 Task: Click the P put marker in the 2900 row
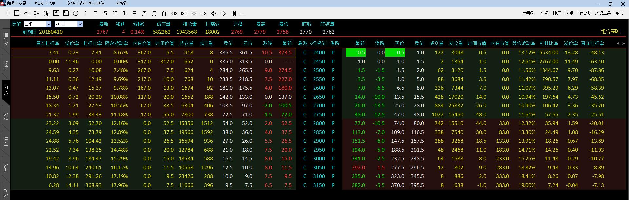[333, 141]
